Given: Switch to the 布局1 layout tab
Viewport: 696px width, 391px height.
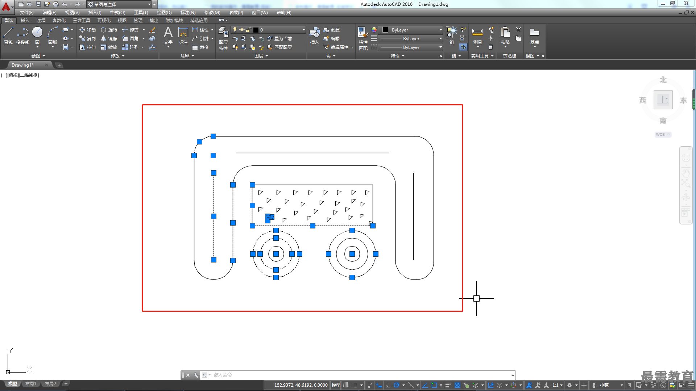Looking at the screenshot, I should (31, 383).
